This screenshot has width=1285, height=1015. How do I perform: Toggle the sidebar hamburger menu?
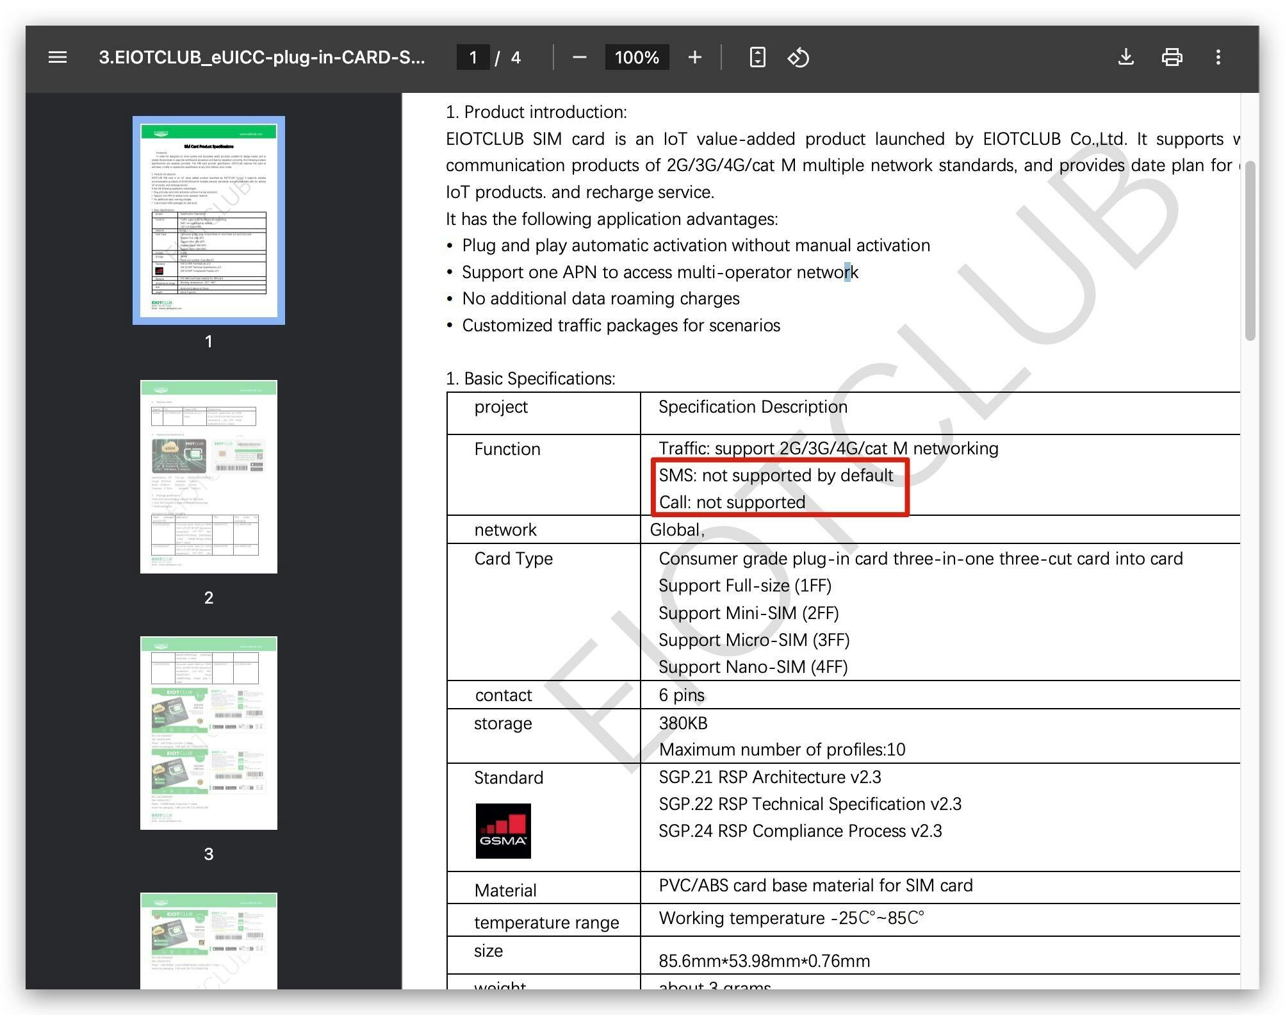pyautogui.click(x=58, y=58)
